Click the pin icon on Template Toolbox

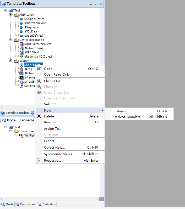tap(95, 4)
